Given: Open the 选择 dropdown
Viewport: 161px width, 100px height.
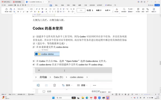Looking at the screenshot, I should 131,9.
